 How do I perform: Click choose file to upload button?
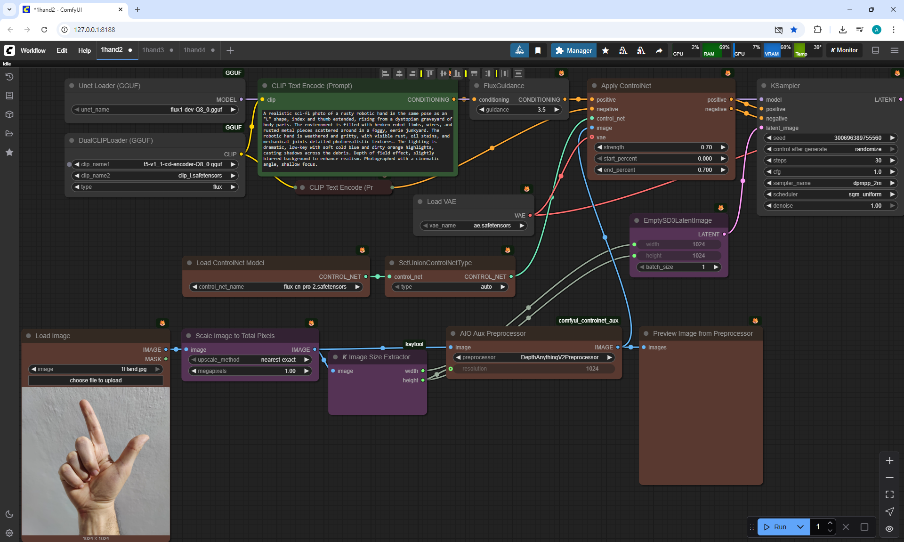[x=96, y=380]
